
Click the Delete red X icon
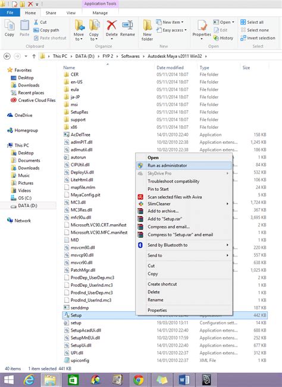point(112,26)
